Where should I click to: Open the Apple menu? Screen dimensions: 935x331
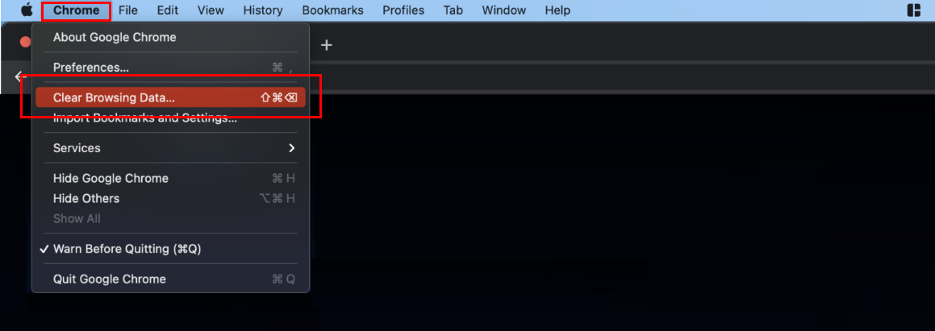click(27, 10)
